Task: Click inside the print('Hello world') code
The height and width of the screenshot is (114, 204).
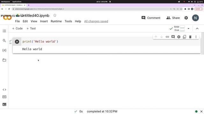Action: (40, 41)
